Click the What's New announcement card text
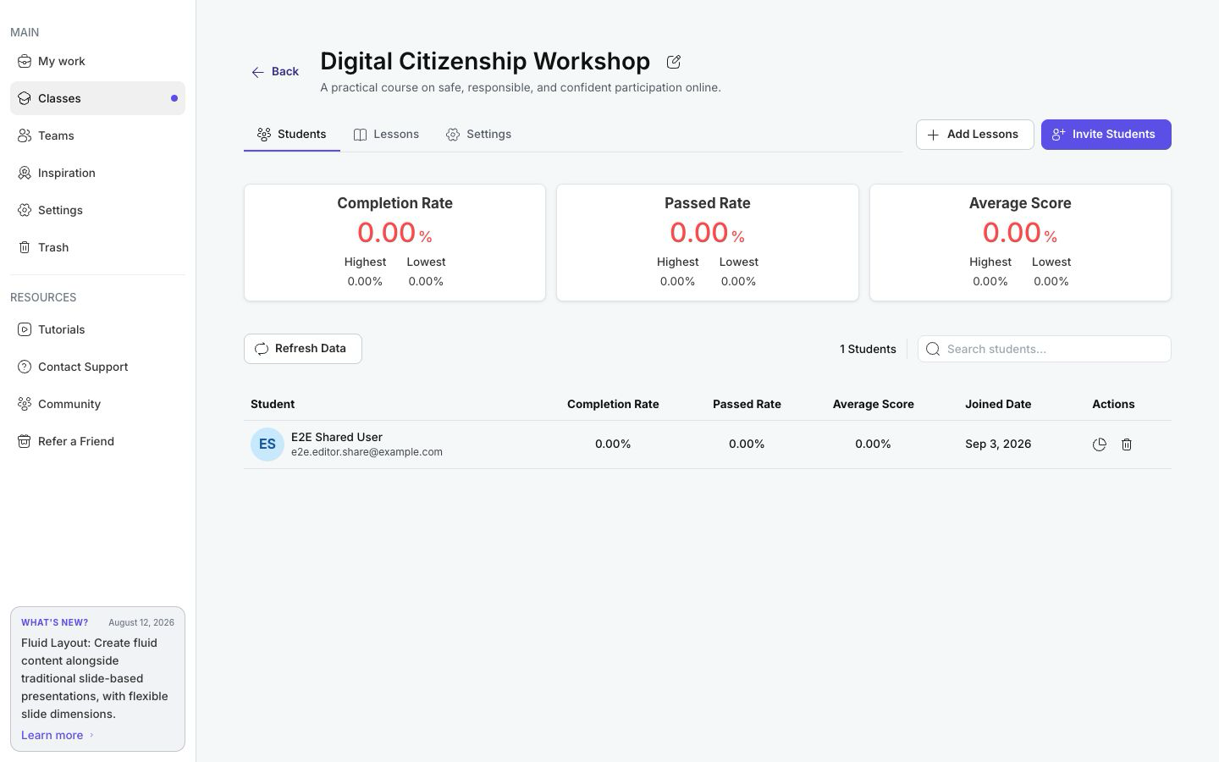The image size is (1219, 762). click(x=95, y=678)
